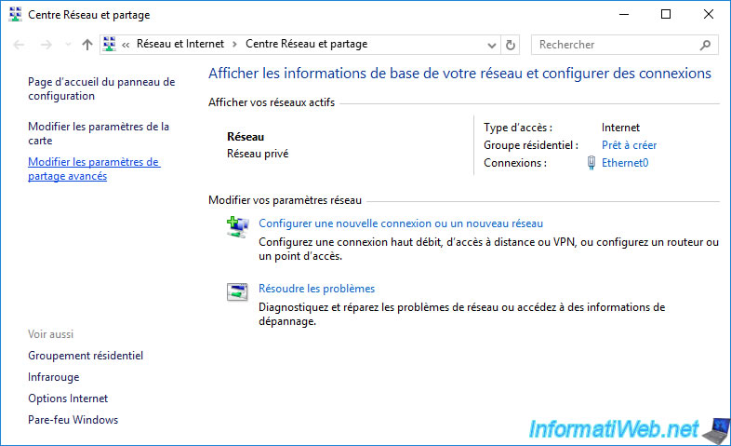Click the search magnifier icon
This screenshot has height=446, width=731.
(705, 45)
